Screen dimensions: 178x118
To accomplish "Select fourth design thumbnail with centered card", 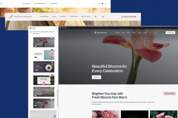I will tap(44, 79).
